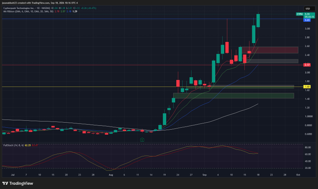318x189 pixels.
Task: Click the Oct label on time axis
Action: pyautogui.click(x=298, y=175)
